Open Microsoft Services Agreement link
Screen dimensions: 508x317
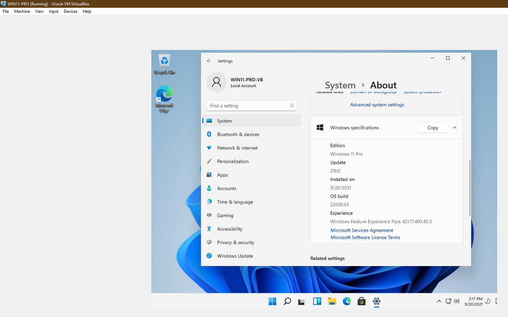click(x=362, y=230)
